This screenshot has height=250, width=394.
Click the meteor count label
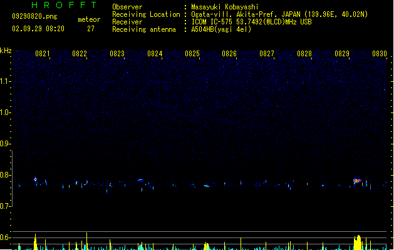tap(89, 19)
